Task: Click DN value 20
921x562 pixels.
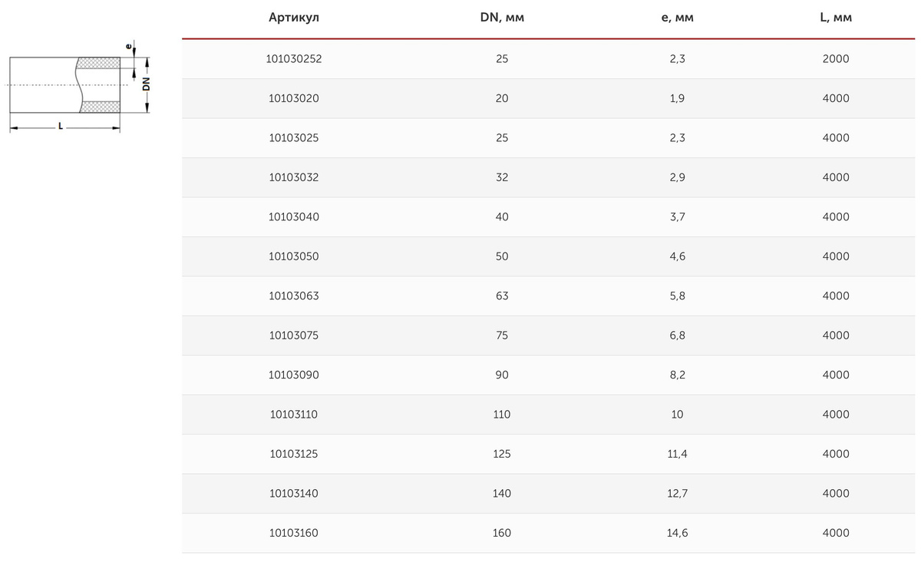Action: pos(502,98)
